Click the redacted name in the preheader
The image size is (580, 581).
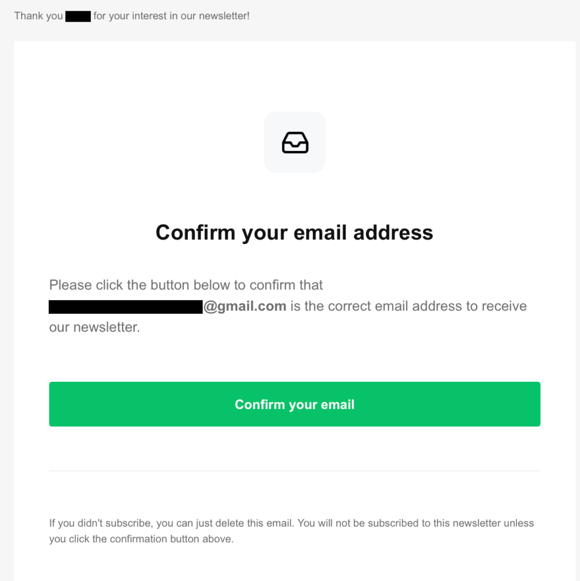click(x=78, y=16)
